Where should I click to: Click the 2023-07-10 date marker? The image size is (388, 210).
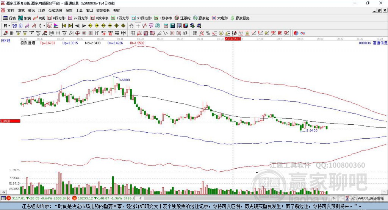(x=233, y=39)
